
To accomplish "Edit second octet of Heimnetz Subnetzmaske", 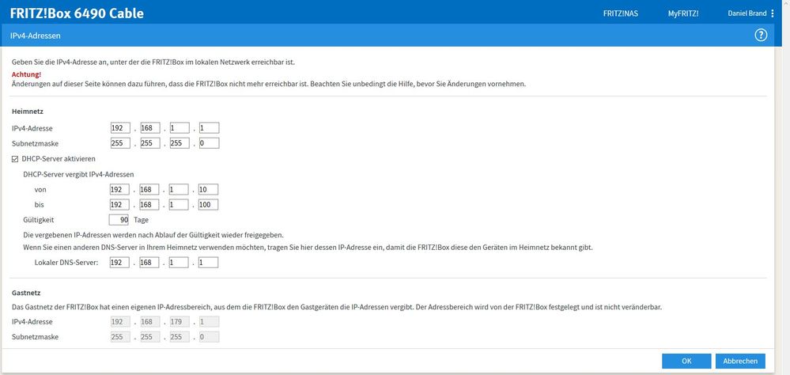I will point(150,143).
